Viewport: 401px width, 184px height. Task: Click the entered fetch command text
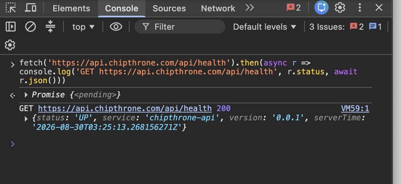[188, 72]
